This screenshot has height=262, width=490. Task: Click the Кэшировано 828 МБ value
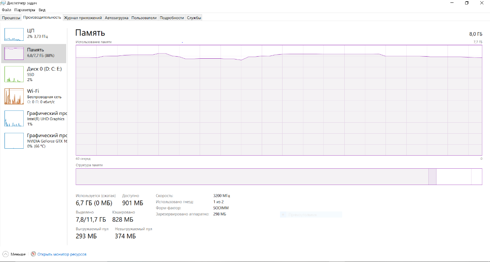coord(122,219)
